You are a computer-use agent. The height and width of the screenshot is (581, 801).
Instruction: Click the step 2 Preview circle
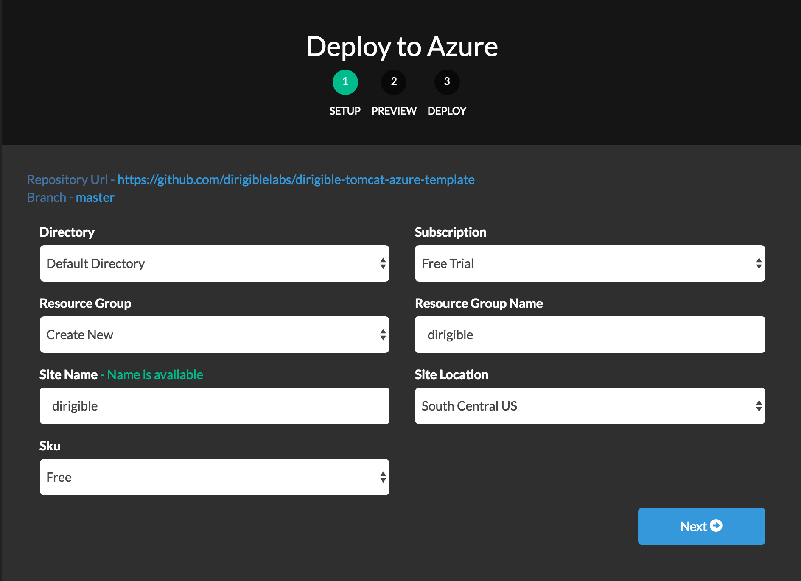point(394,82)
